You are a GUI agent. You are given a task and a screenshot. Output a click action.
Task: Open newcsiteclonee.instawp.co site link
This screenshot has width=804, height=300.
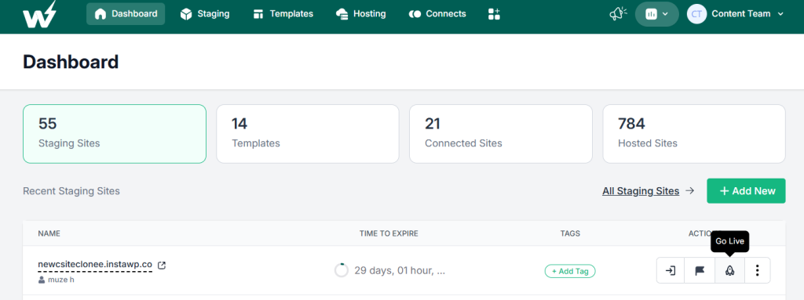point(95,265)
